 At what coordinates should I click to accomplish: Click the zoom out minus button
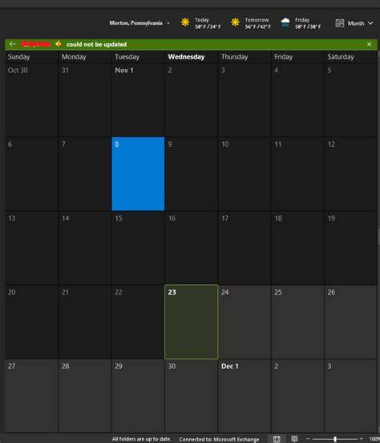click(x=308, y=439)
